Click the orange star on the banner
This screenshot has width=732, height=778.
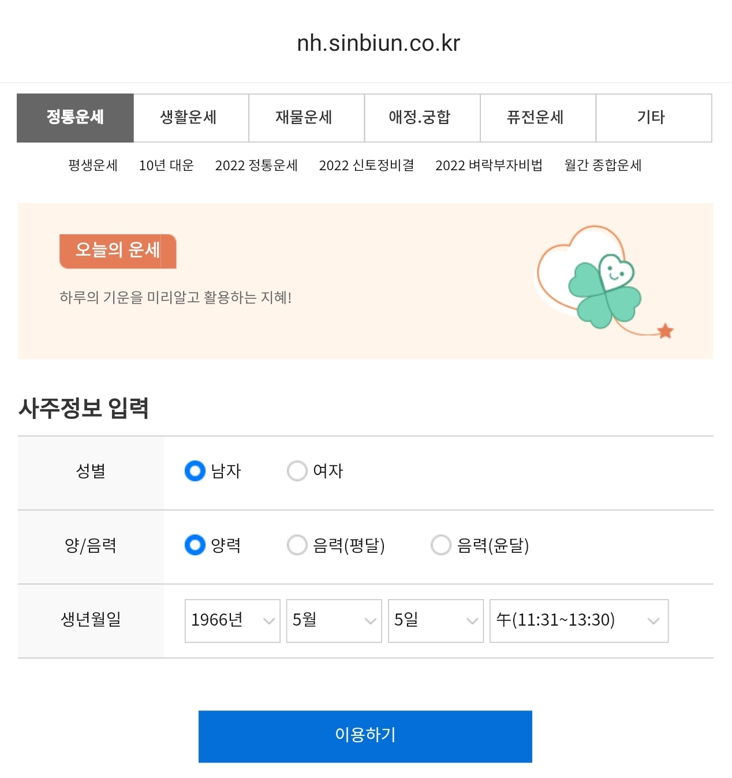[x=666, y=331]
